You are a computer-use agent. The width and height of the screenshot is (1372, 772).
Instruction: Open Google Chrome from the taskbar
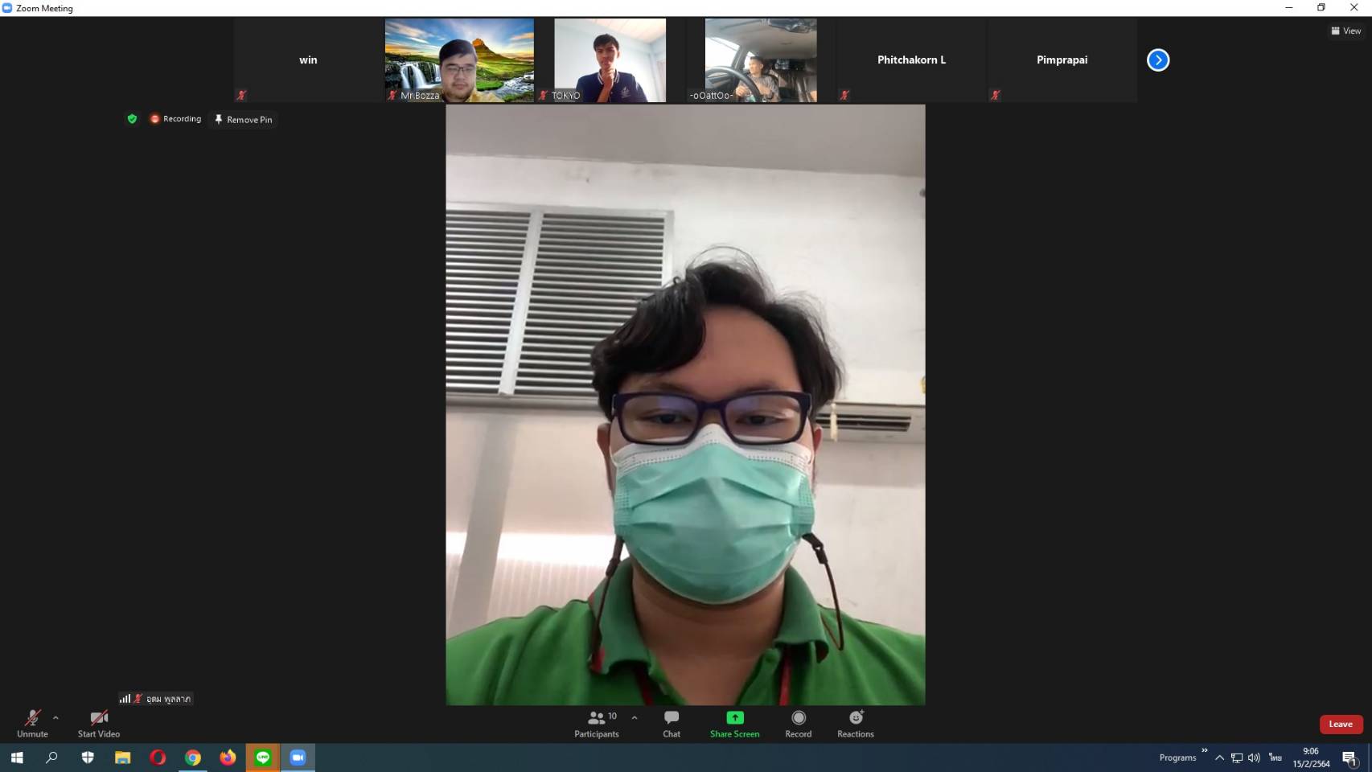(193, 758)
